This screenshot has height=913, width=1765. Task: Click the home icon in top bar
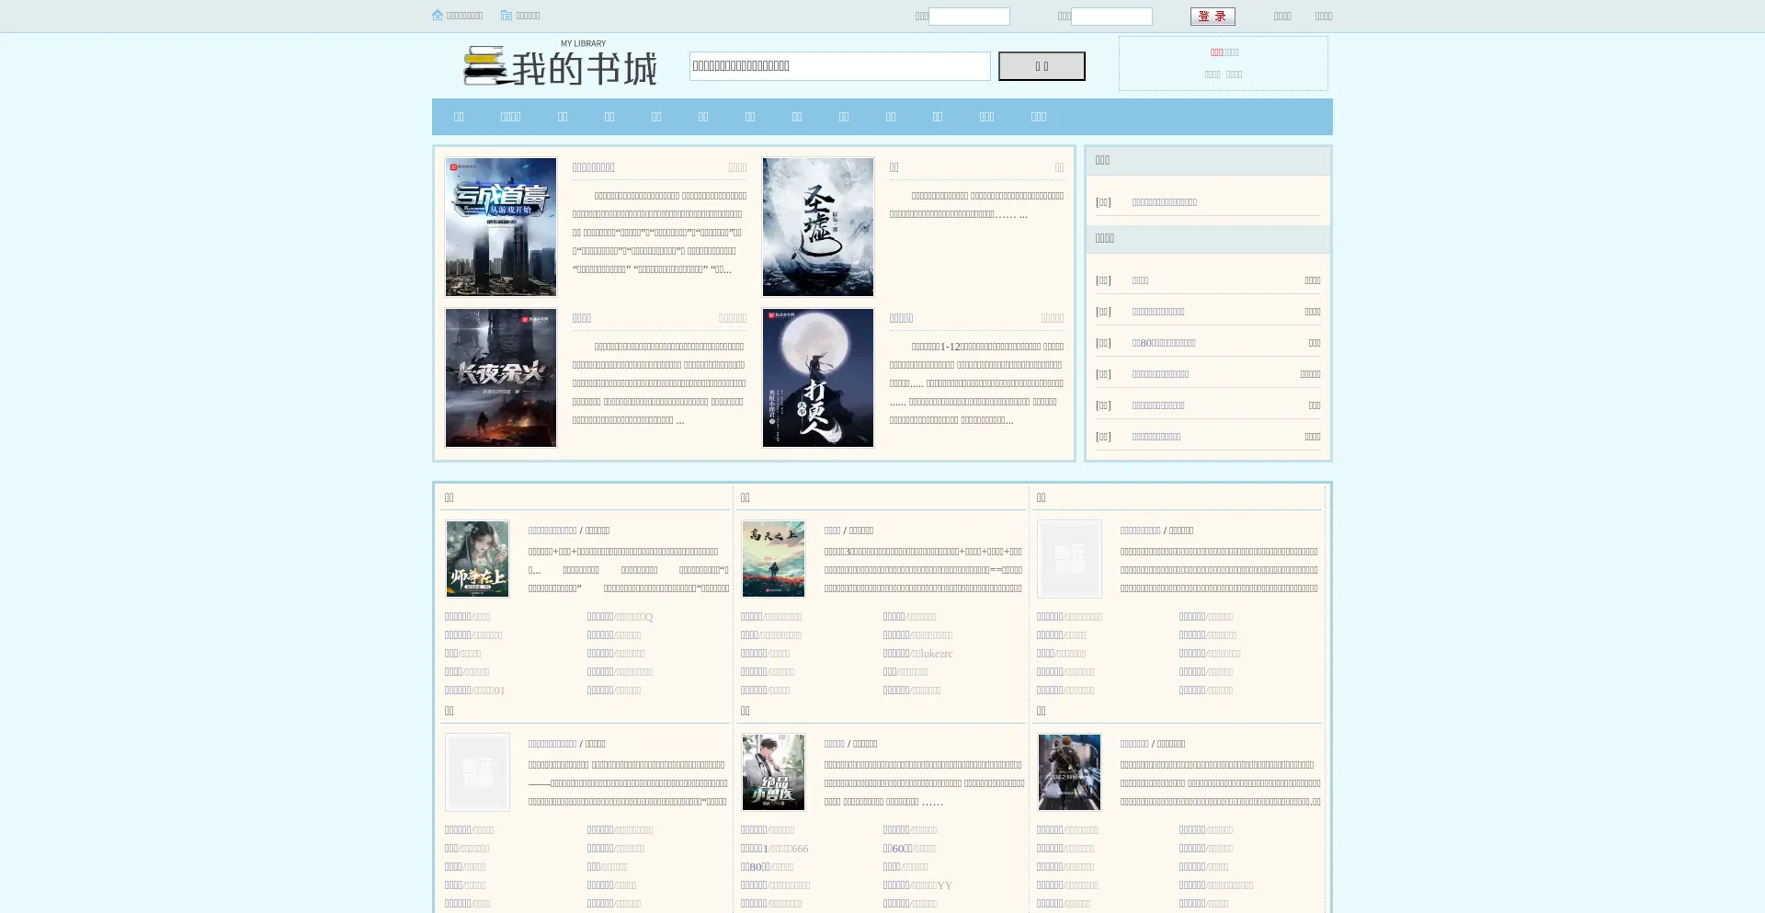[438, 16]
